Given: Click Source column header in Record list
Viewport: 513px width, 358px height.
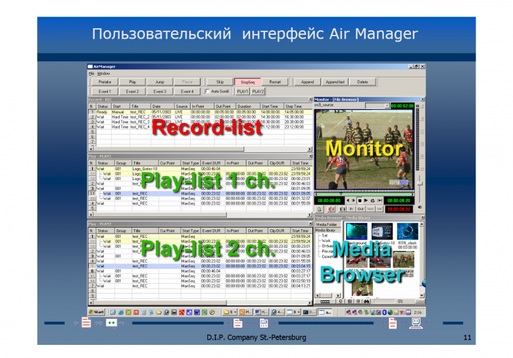Looking at the screenshot, I should coord(182,106).
